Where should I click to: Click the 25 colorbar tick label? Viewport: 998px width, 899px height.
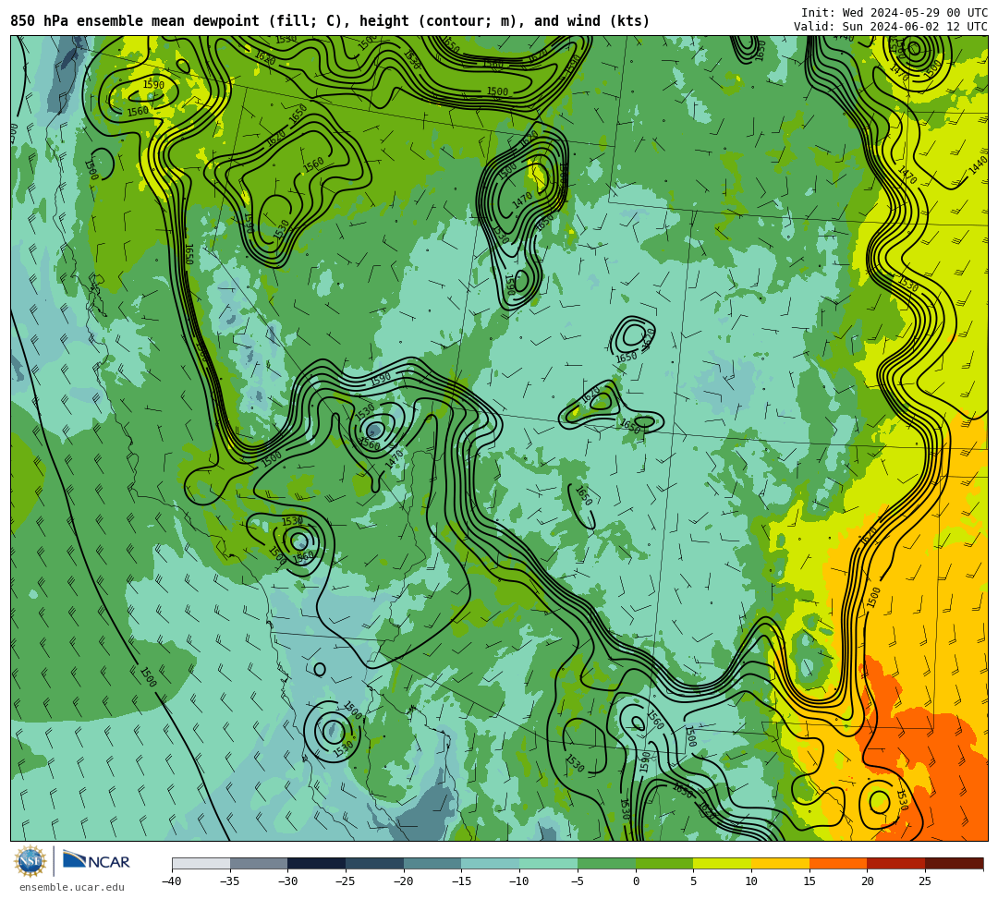tap(925, 881)
